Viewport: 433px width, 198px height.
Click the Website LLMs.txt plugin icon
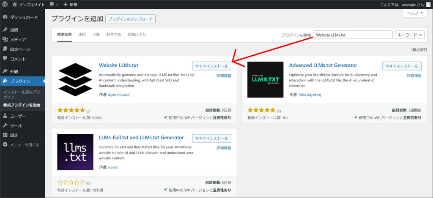click(x=75, y=79)
